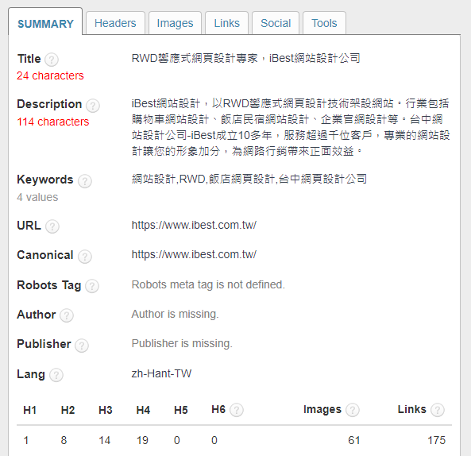Click the '24 characters' title length text

pos(50,75)
